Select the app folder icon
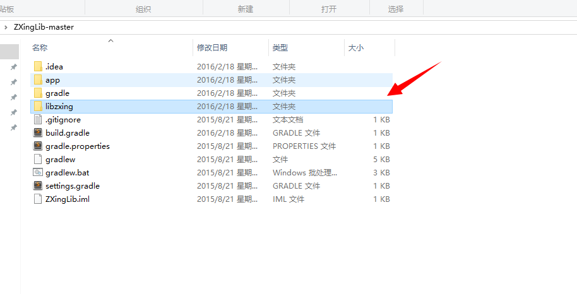The width and height of the screenshot is (577, 294). (38, 80)
